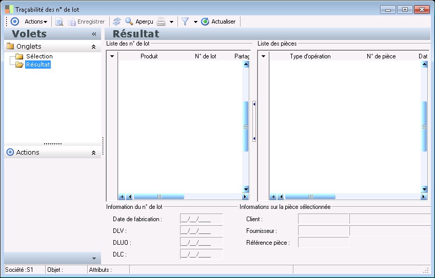The height and width of the screenshot is (278, 435).
Task: Click upper splitter arrow between lists
Action: coord(254,104)
